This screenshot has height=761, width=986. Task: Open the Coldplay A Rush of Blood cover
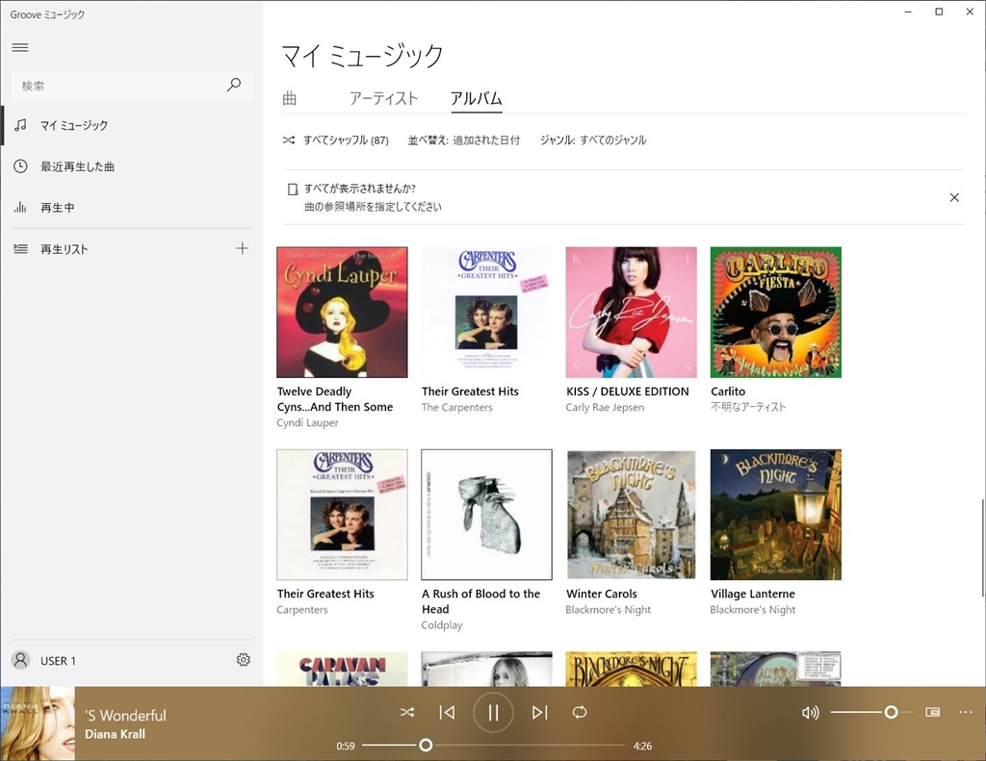pyautogui.click(x=486, y=515)
